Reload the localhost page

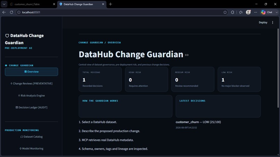[11, 12]
